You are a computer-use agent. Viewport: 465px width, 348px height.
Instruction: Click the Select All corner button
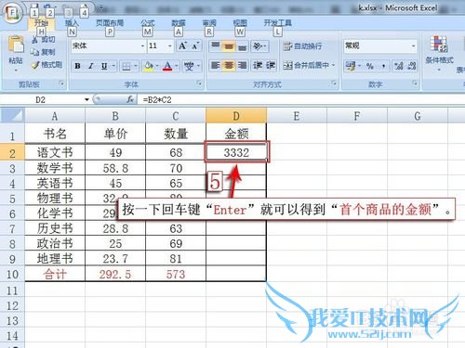[12, 115]
